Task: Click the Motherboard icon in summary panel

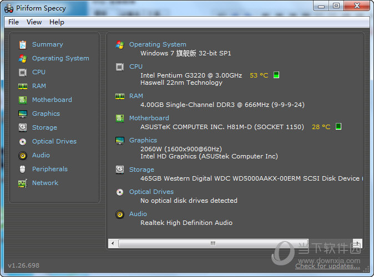Action: [x=120, y=118]
